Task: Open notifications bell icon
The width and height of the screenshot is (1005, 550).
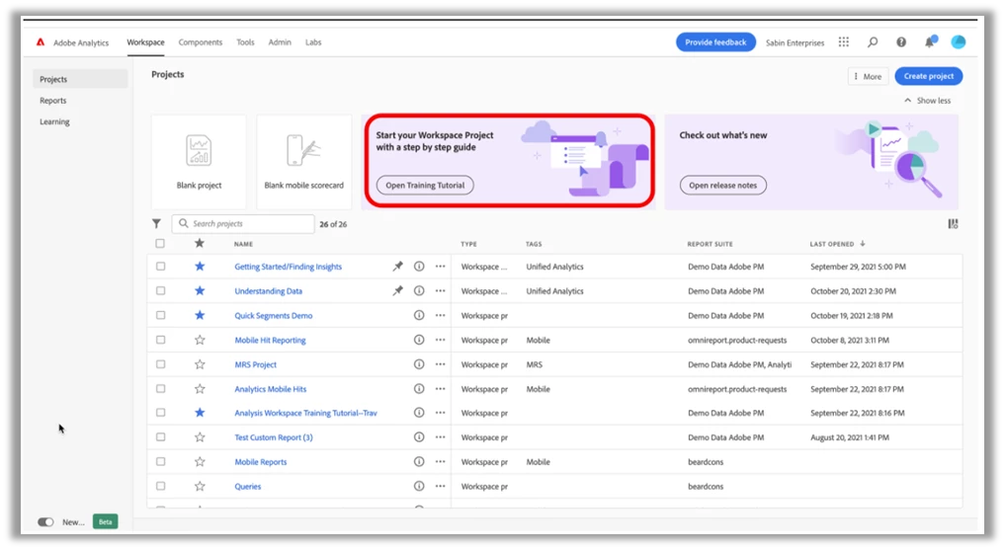Action: tap(929, 42)
